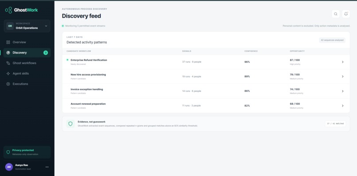Screen dimensions: 357x176
Task: Click the 96% confidence value
Action: click(x=247, y=62)
